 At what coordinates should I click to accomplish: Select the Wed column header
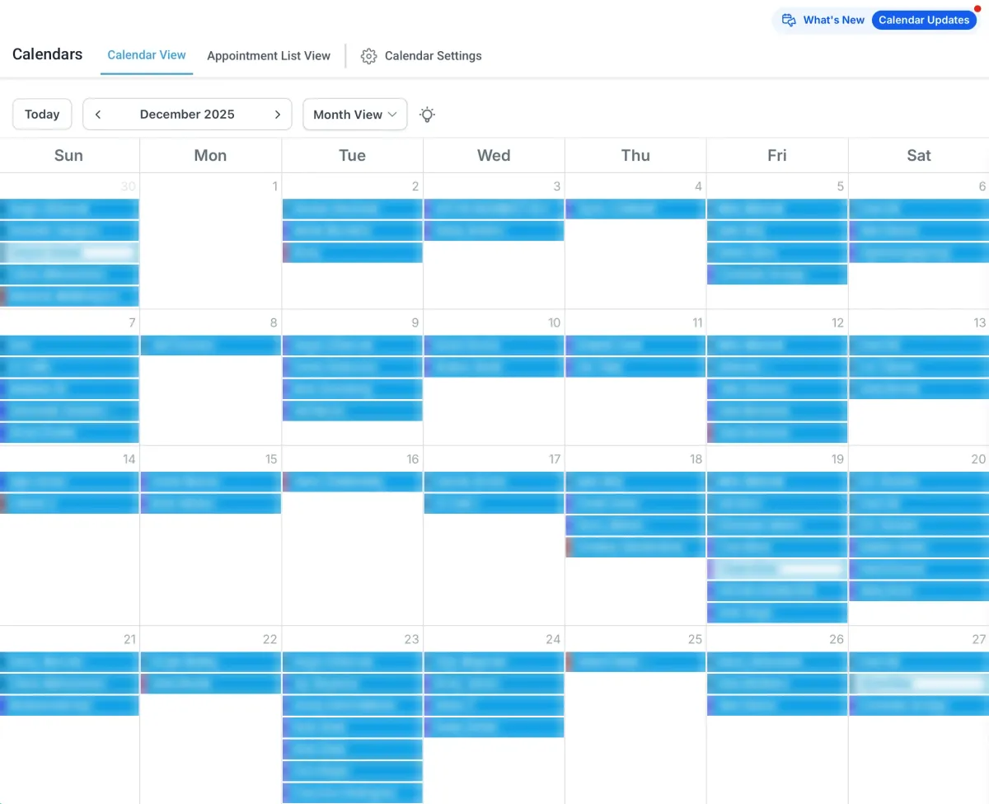point(494,155)
